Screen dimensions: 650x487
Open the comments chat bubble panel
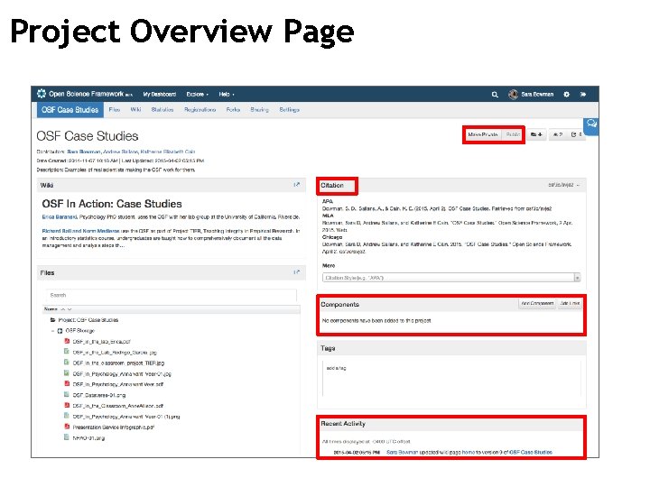(x=591, y=125)
